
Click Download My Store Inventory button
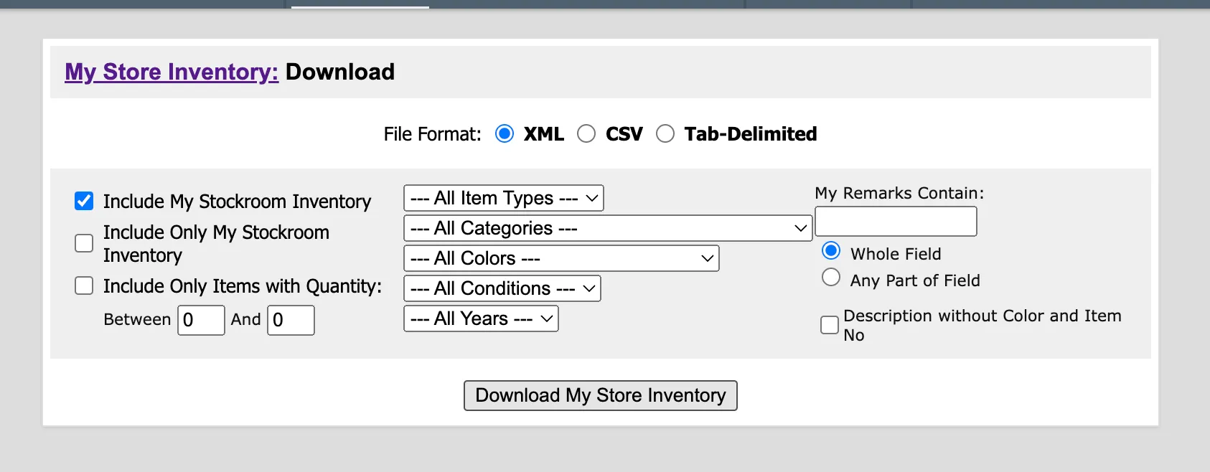click(x=601, y=395)
